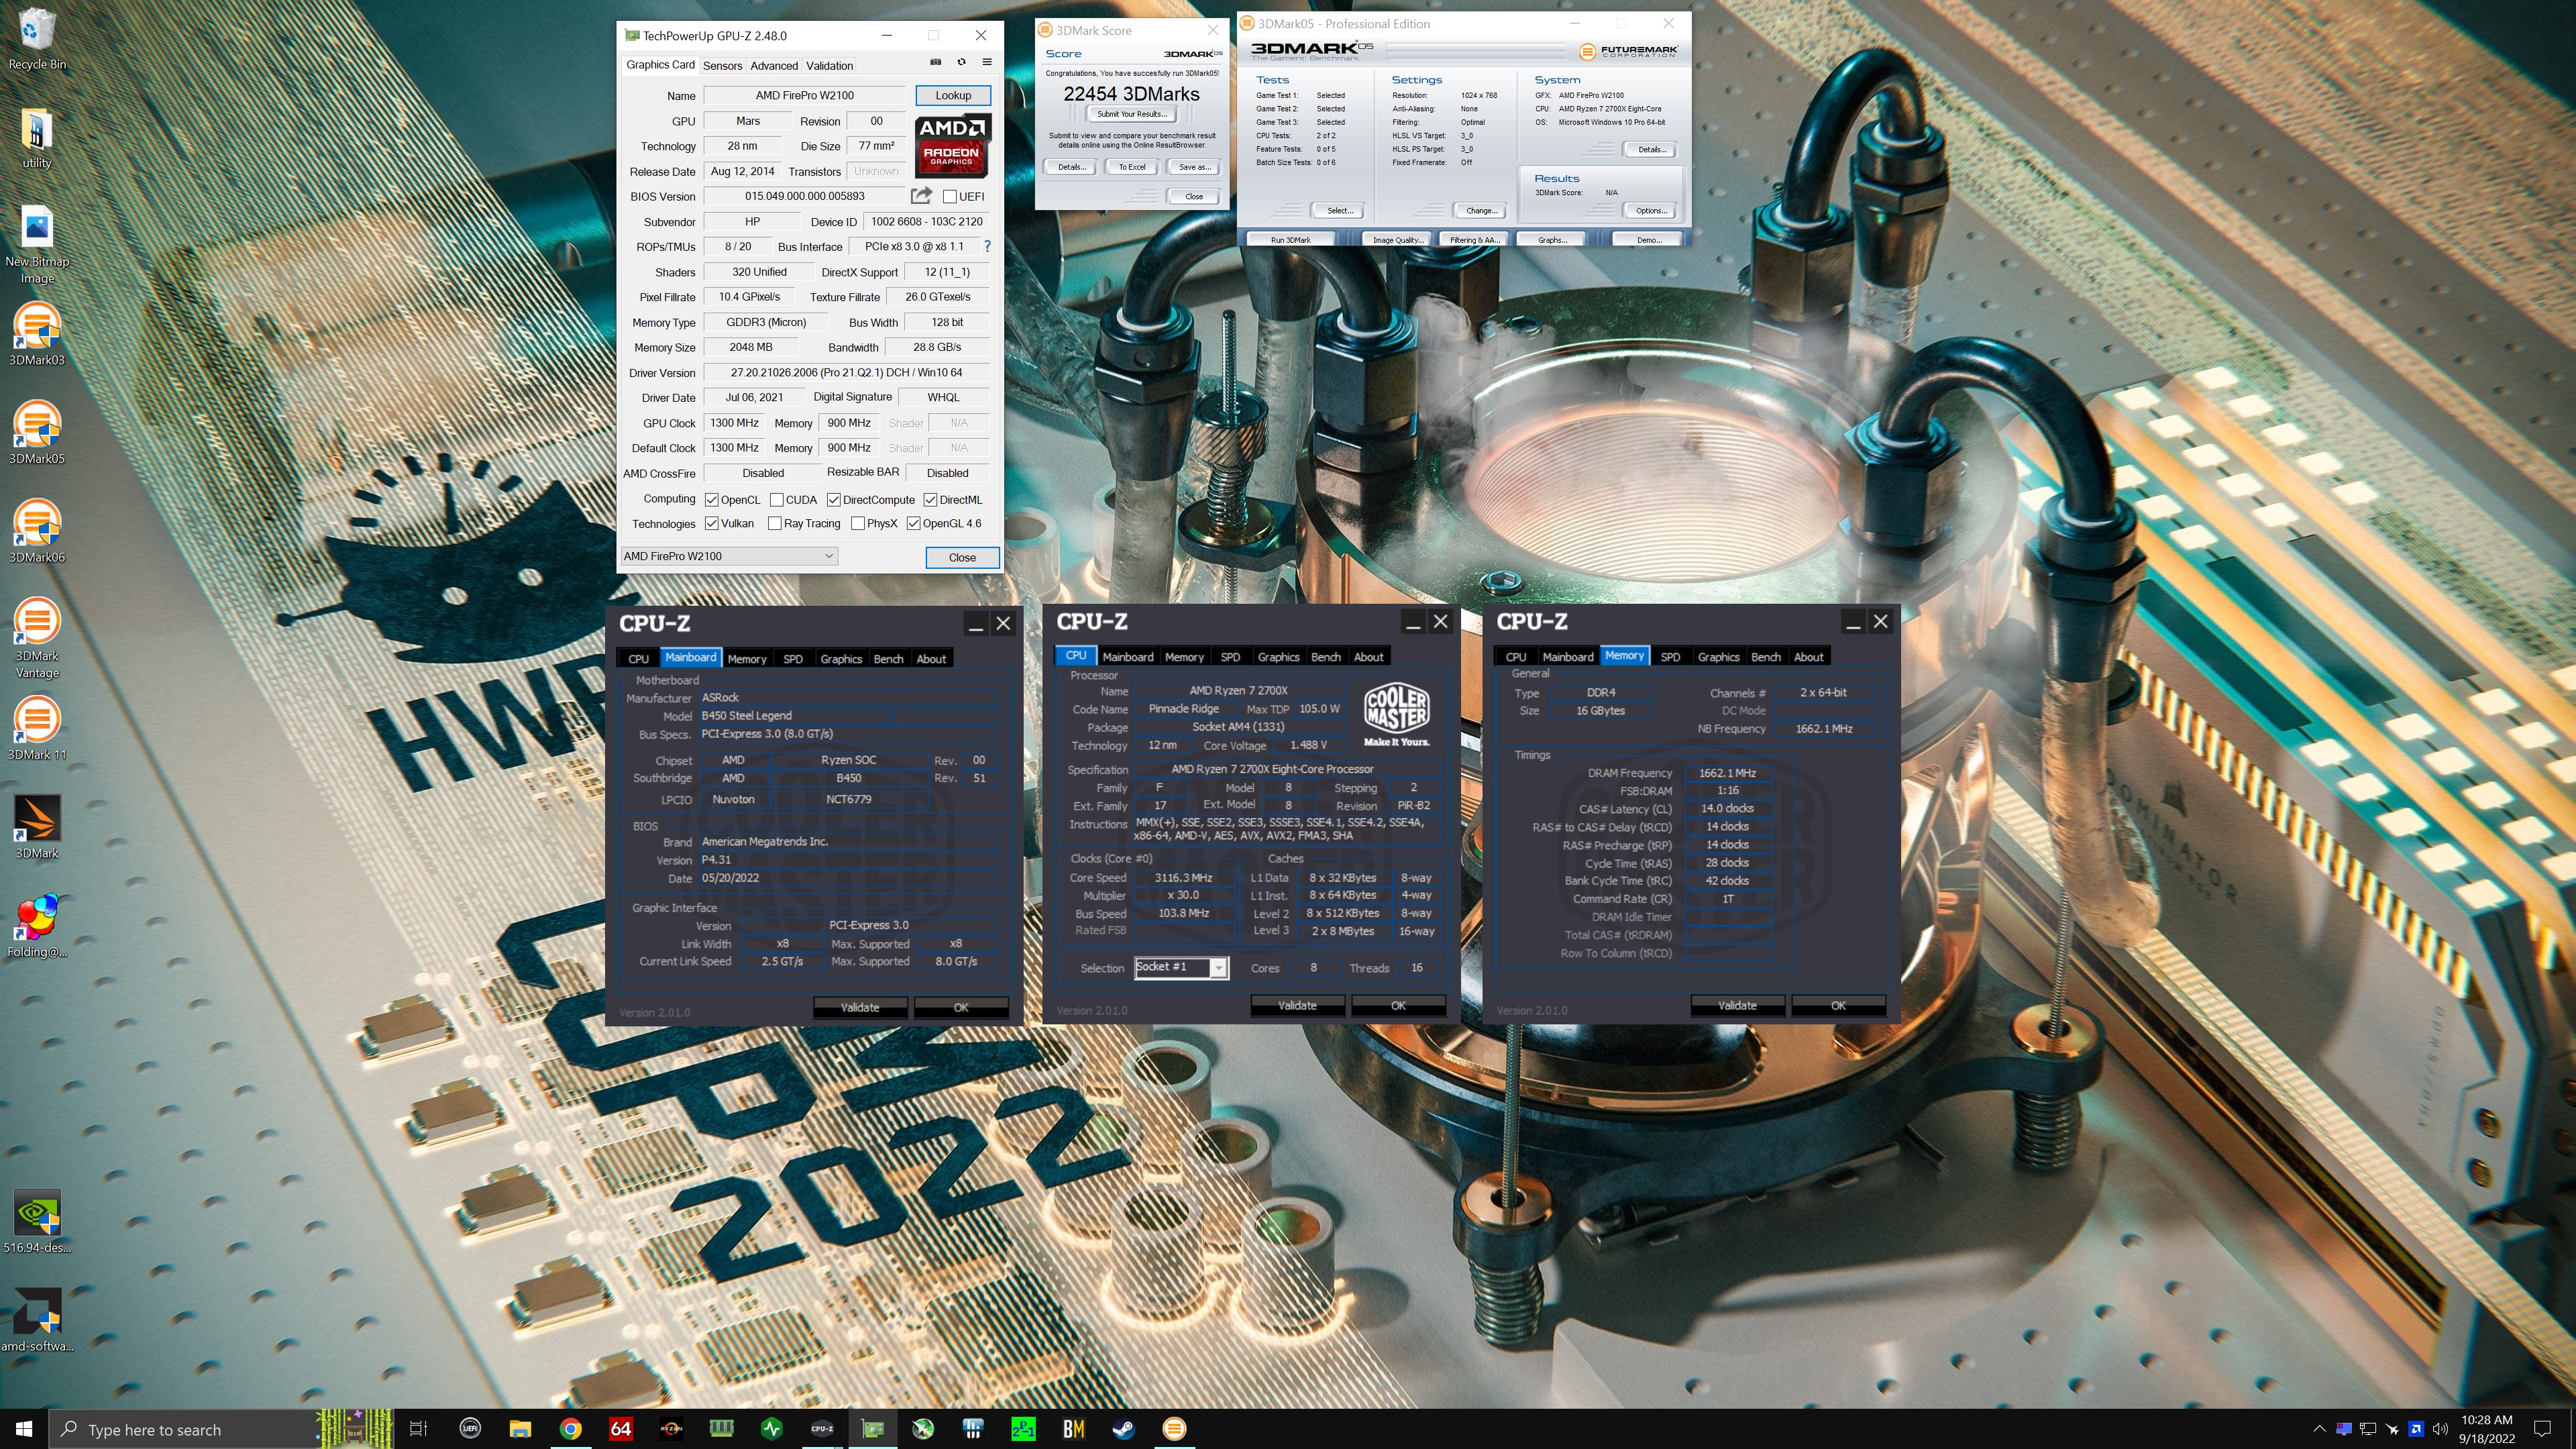Toggle the CUDA checkbox

point(776,500)
